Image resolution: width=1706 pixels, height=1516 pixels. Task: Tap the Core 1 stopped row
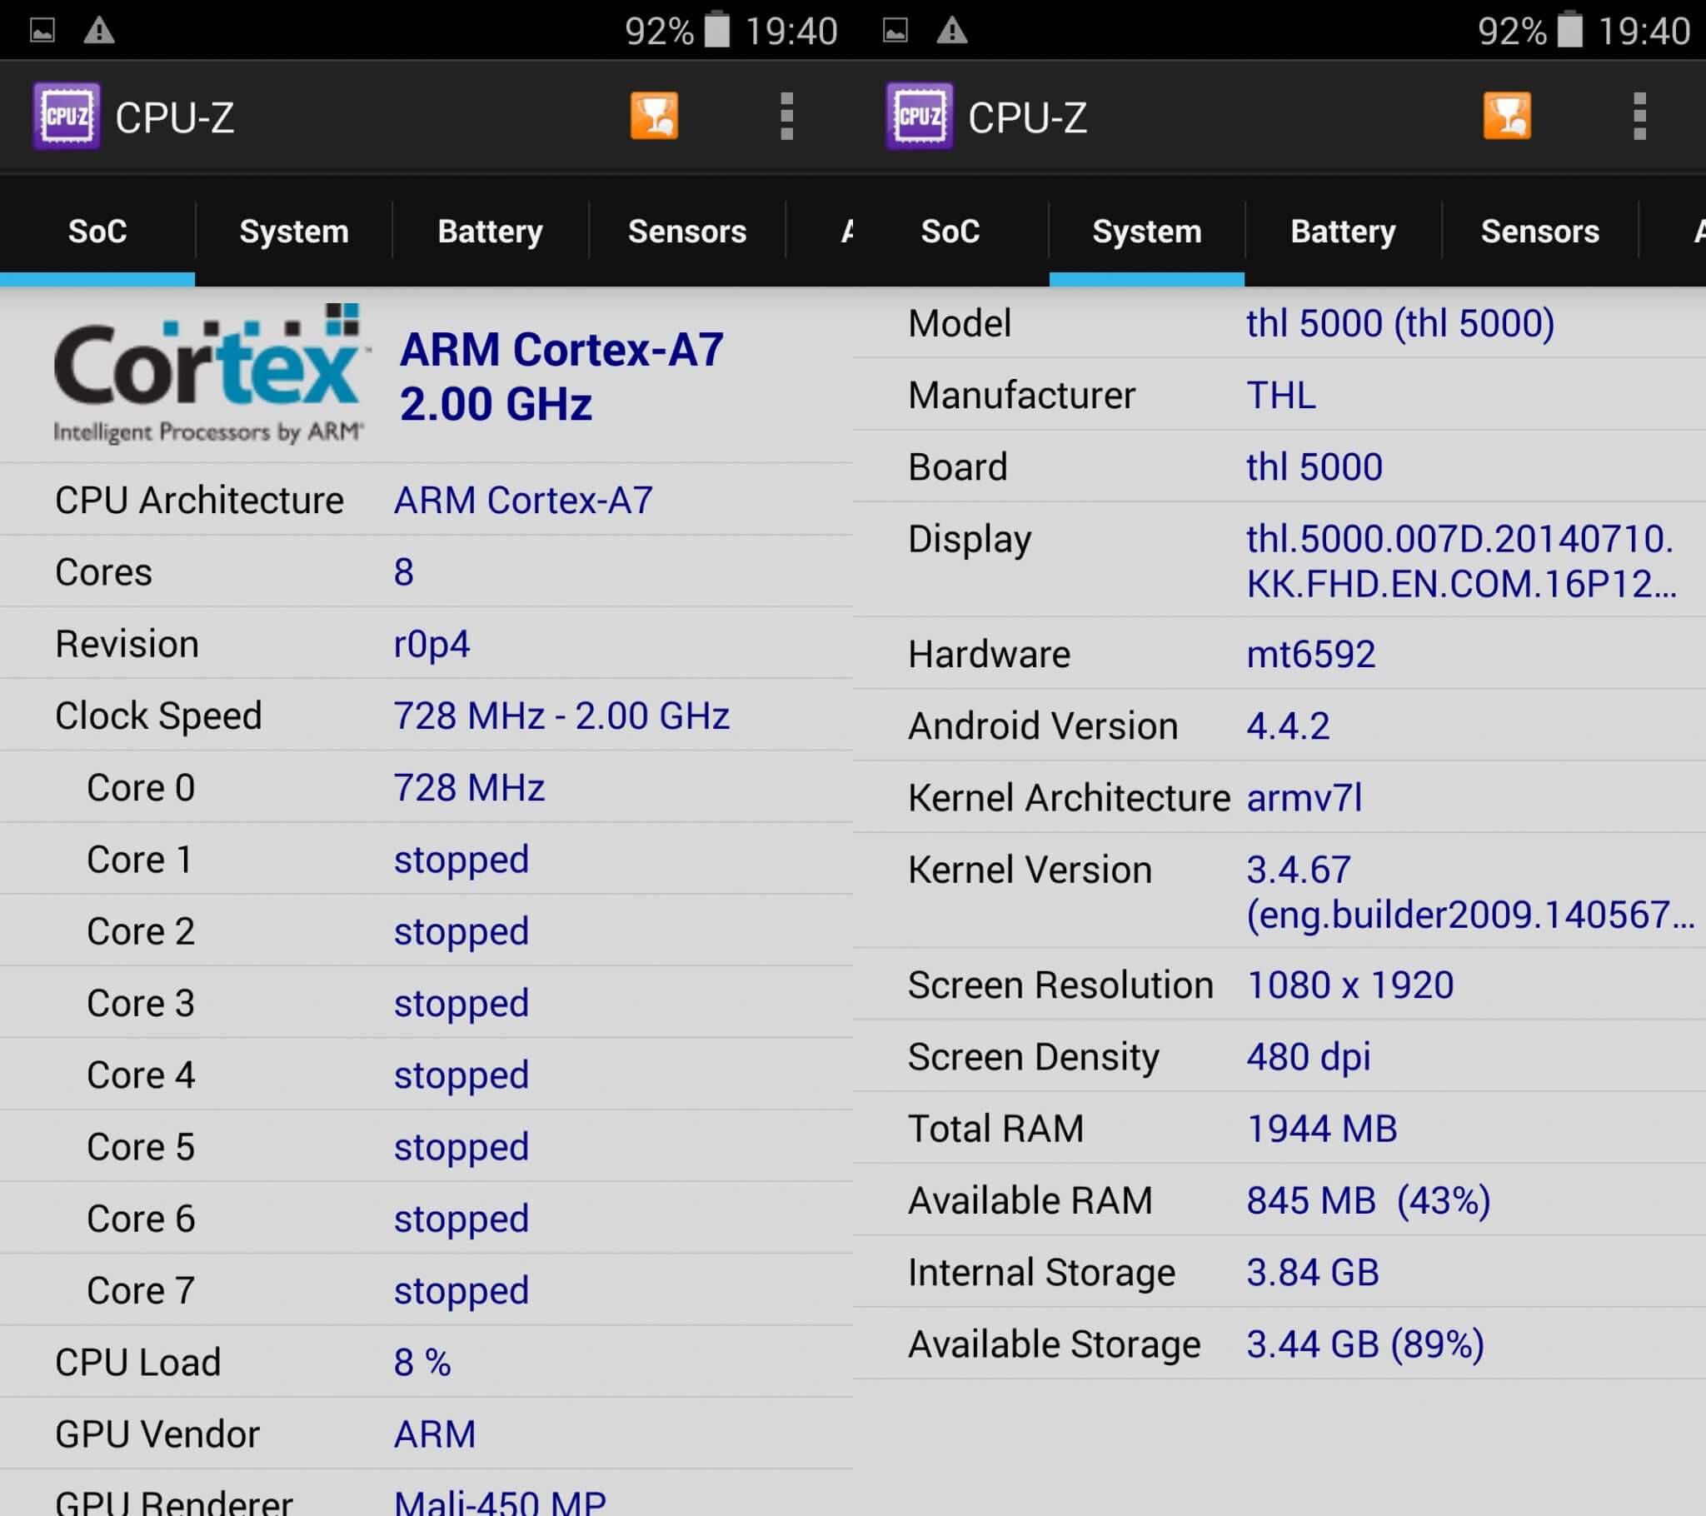[x=426, y=859]
